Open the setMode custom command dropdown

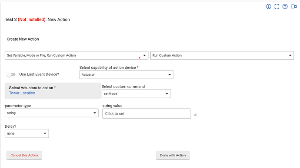click(136, 94)
